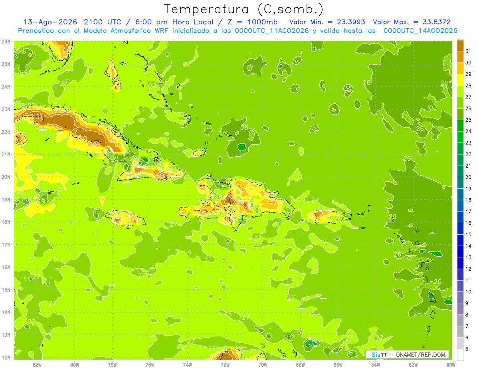479x370 pixels.
Task: Click the longitude axis label '66W'
Action: [x=338, y=364]
